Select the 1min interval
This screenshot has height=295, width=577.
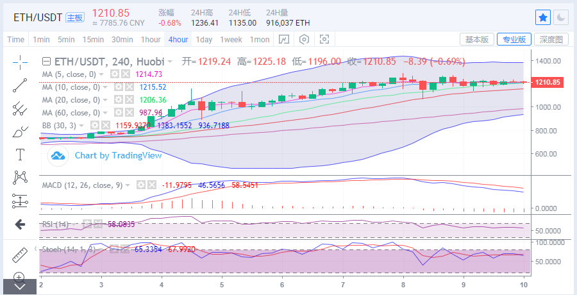41,39
